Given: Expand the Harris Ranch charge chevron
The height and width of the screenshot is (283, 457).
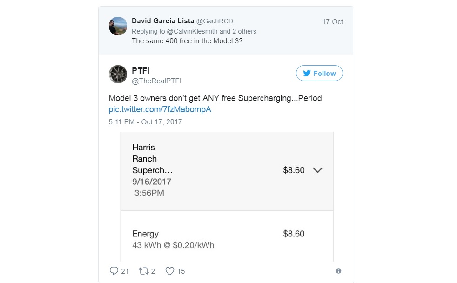Looking at the screenshot, I should pos(317,170).
